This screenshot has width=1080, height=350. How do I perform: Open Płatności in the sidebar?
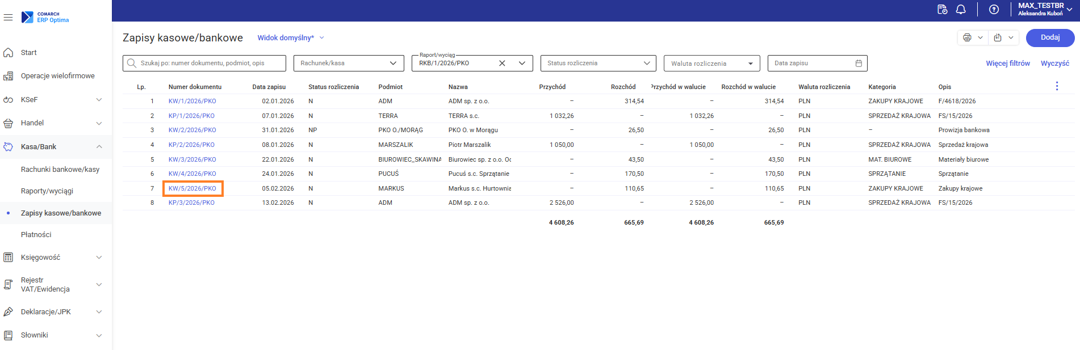(36, 235)
